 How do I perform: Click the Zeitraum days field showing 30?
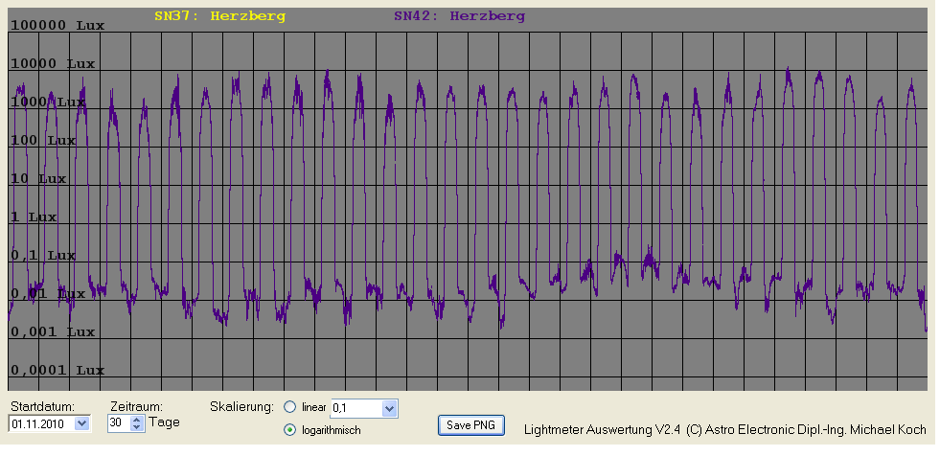116,422
